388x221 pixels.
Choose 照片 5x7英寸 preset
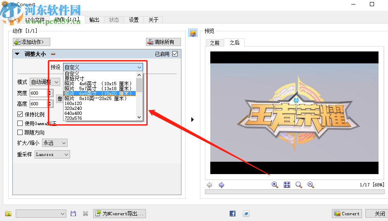(99, 88)
